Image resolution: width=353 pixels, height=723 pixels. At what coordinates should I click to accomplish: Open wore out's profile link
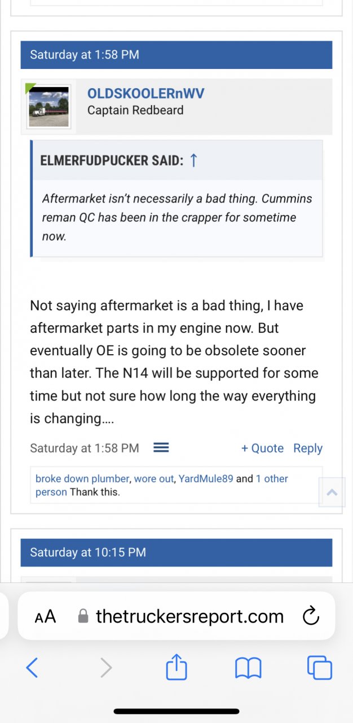point(154,478)
